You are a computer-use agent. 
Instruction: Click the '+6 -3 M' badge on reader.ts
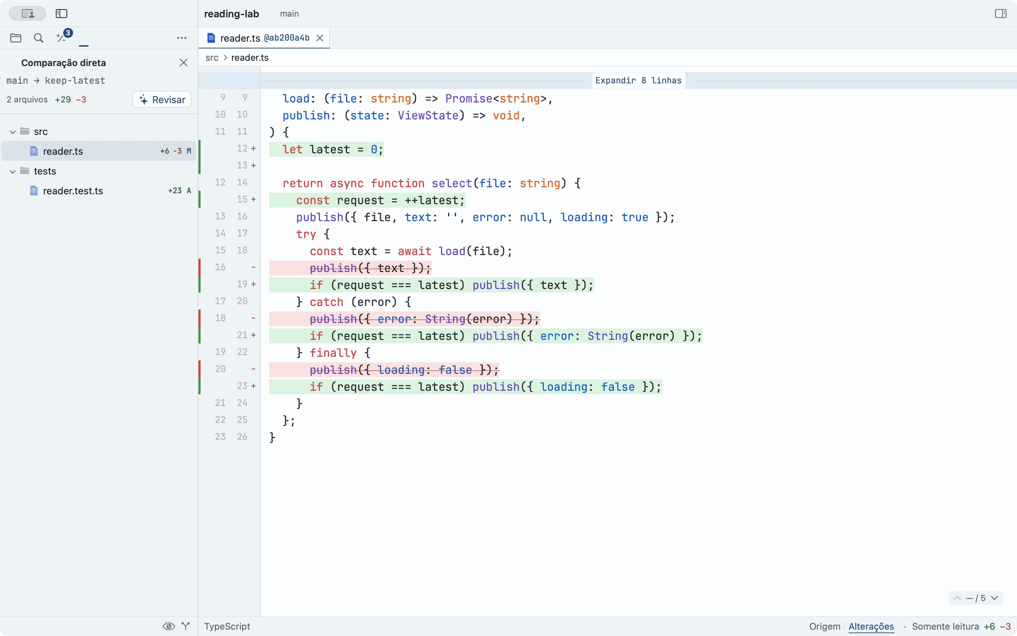point(176,151)
